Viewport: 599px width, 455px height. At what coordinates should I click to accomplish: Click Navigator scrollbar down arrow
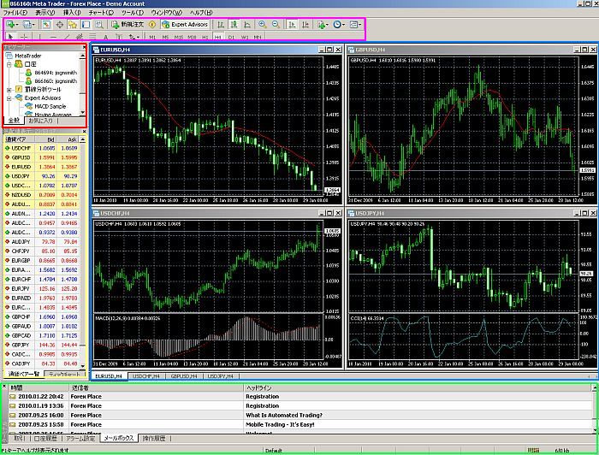[82, 112]
